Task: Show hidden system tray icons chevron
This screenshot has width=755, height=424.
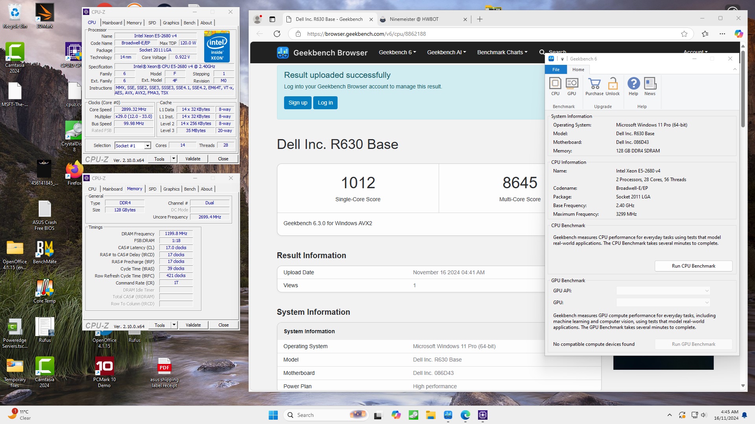Action: (x=669, y=415)
